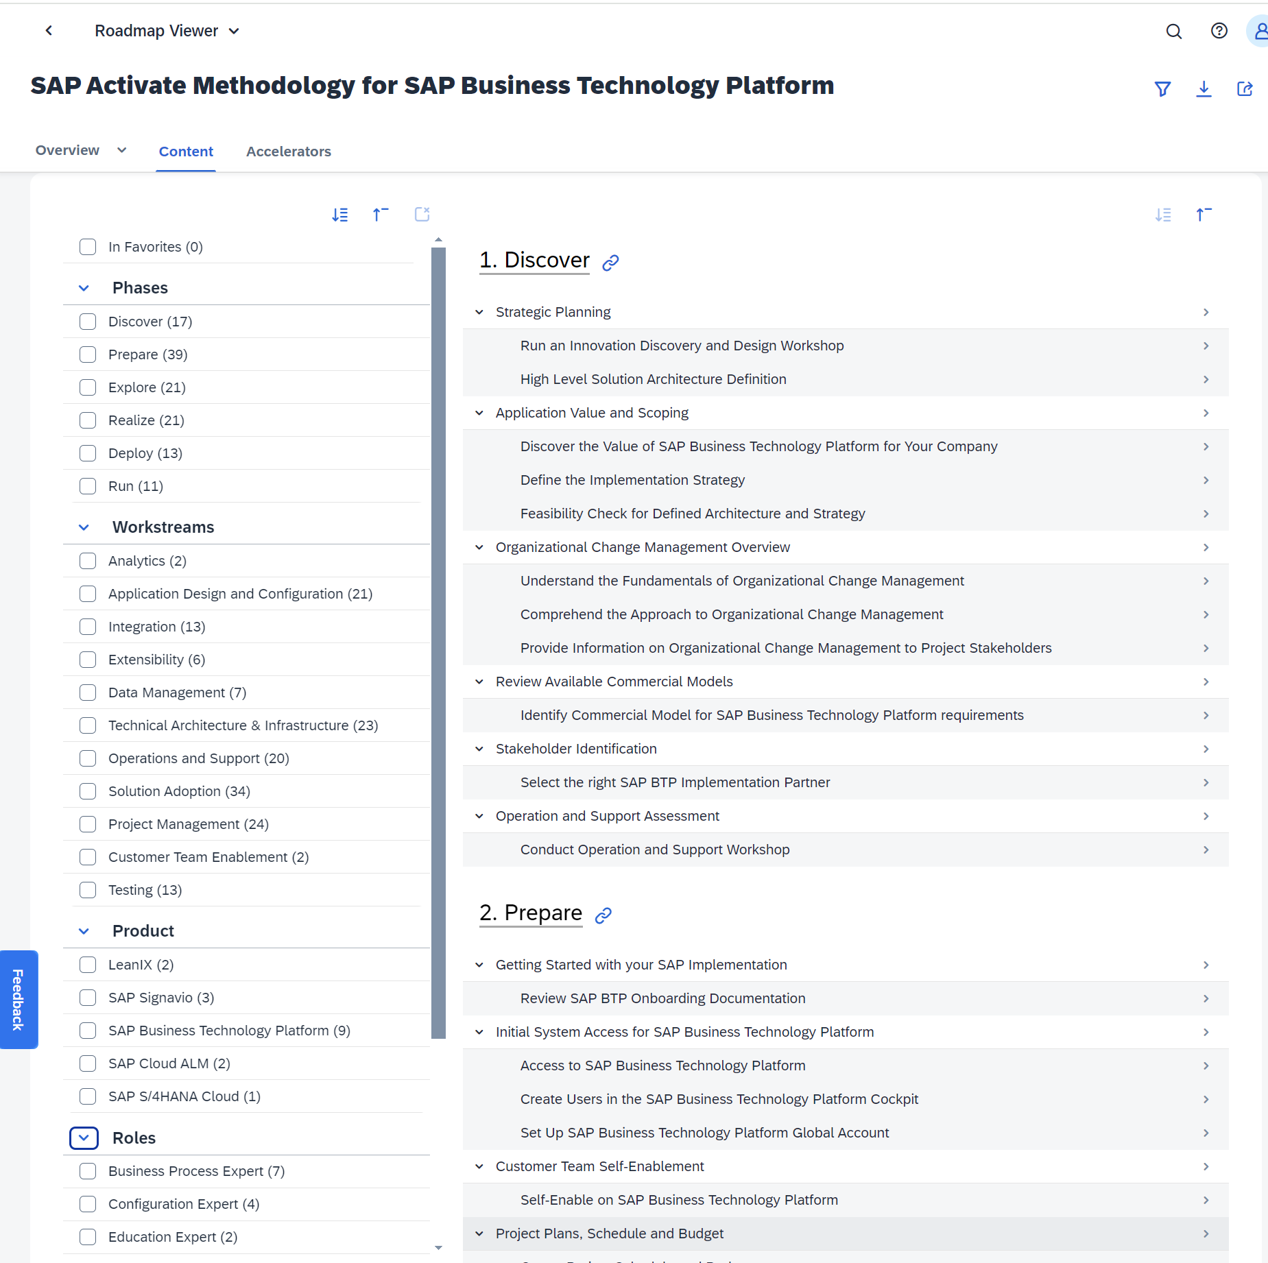
Task: Open the Roadmap Viewer dropdown
Action: pyautogui.click(x=167, y=31)
